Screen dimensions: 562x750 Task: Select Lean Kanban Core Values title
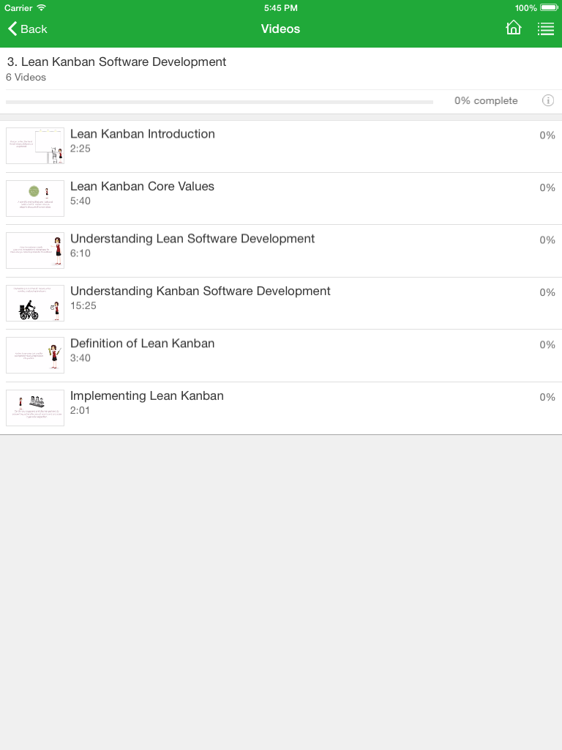click(x=143, y=186)
